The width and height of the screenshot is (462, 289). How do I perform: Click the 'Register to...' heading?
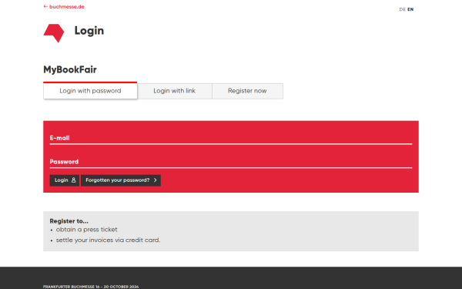click(69, 221)
